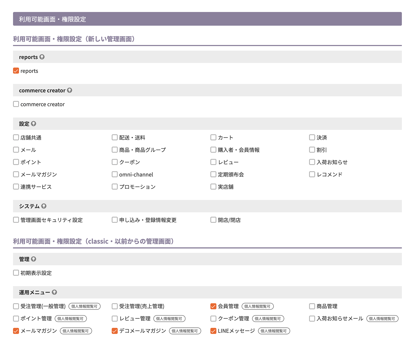Screen dimensions: 416x350
Task: Click the hint icon beside reports heading
Action: click(42, 57)
